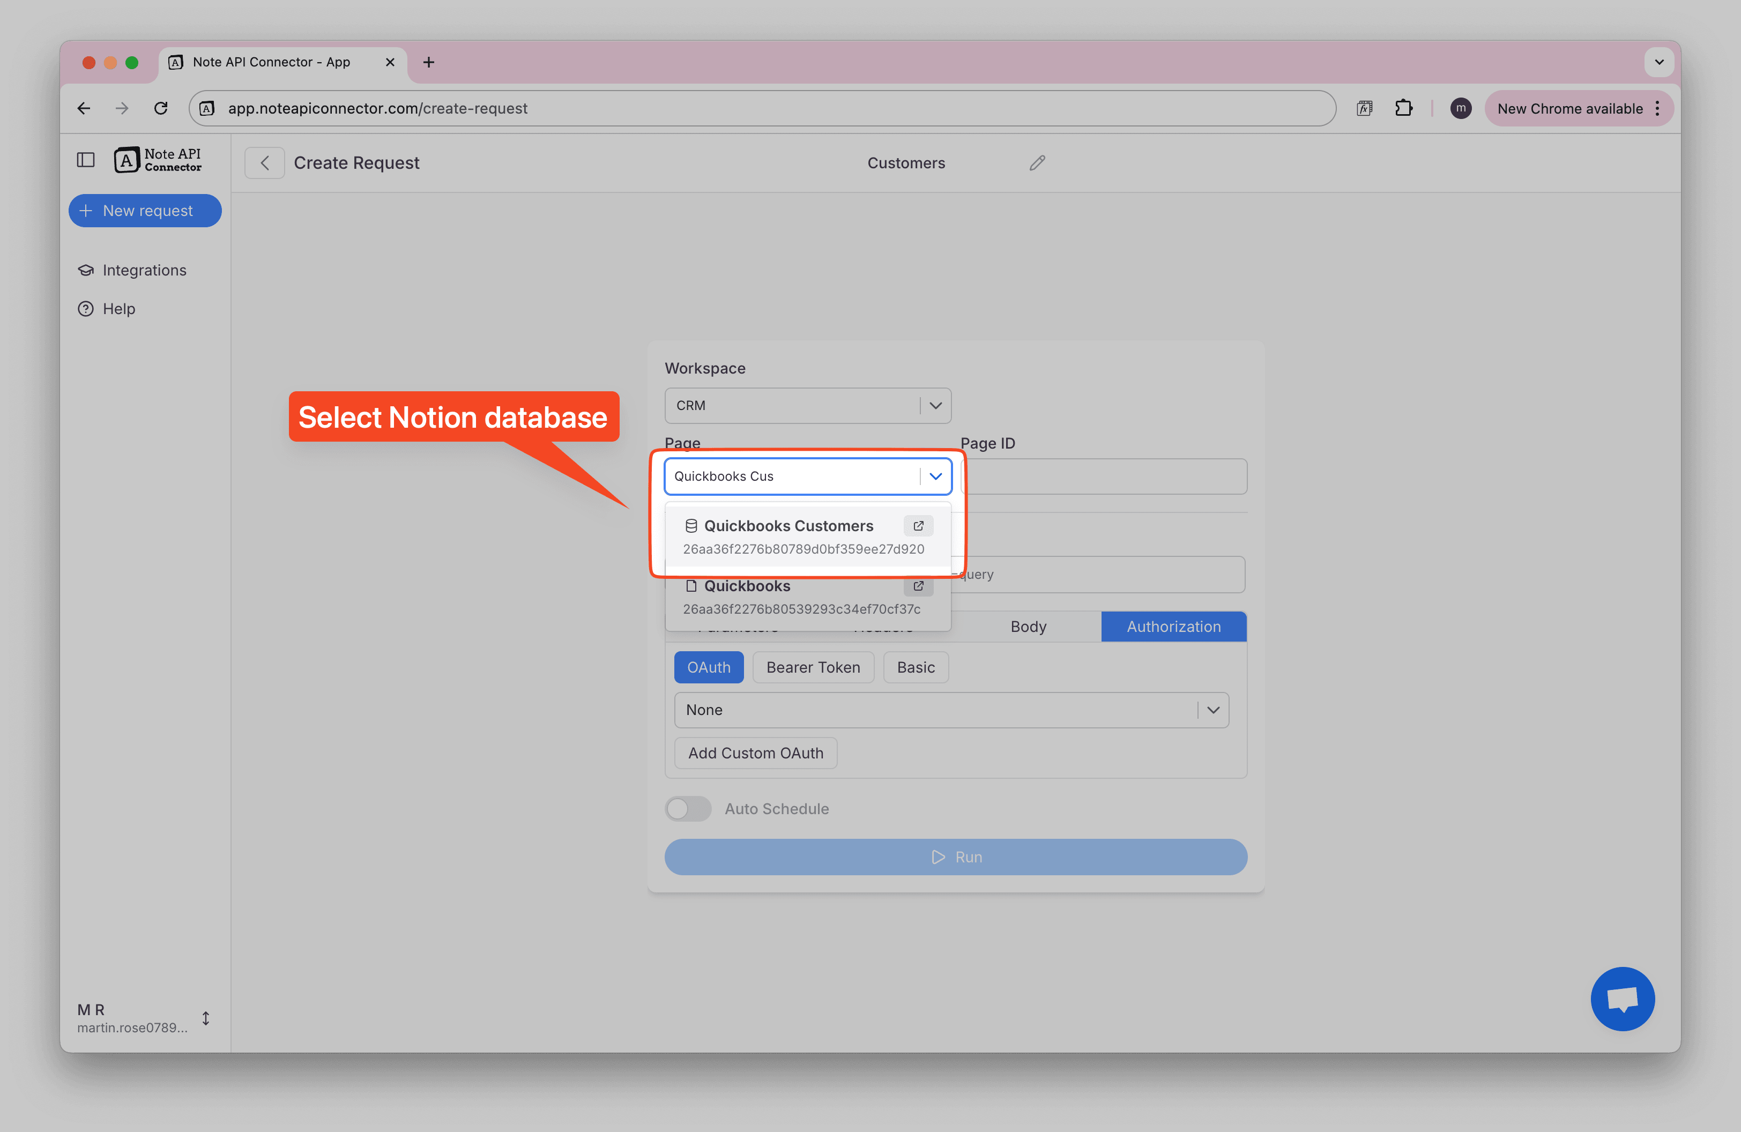This screenshot has height=1132, width=1741.
Task: Click the browser forward arrow
Action: pyautogui.click(x=122, y=108)
